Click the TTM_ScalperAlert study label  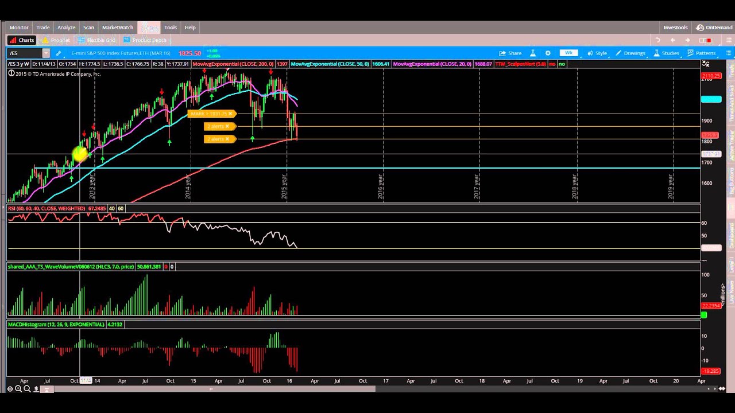[x=520, y=64]
